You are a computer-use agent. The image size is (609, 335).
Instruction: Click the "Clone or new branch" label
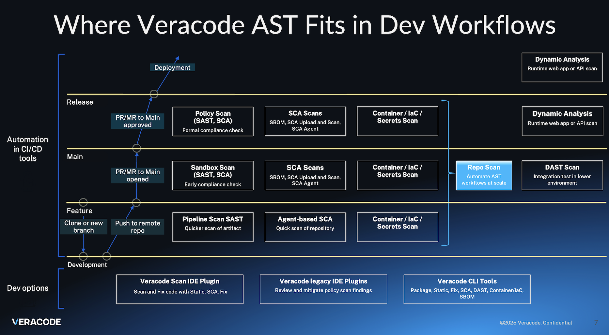coord(84,226)
